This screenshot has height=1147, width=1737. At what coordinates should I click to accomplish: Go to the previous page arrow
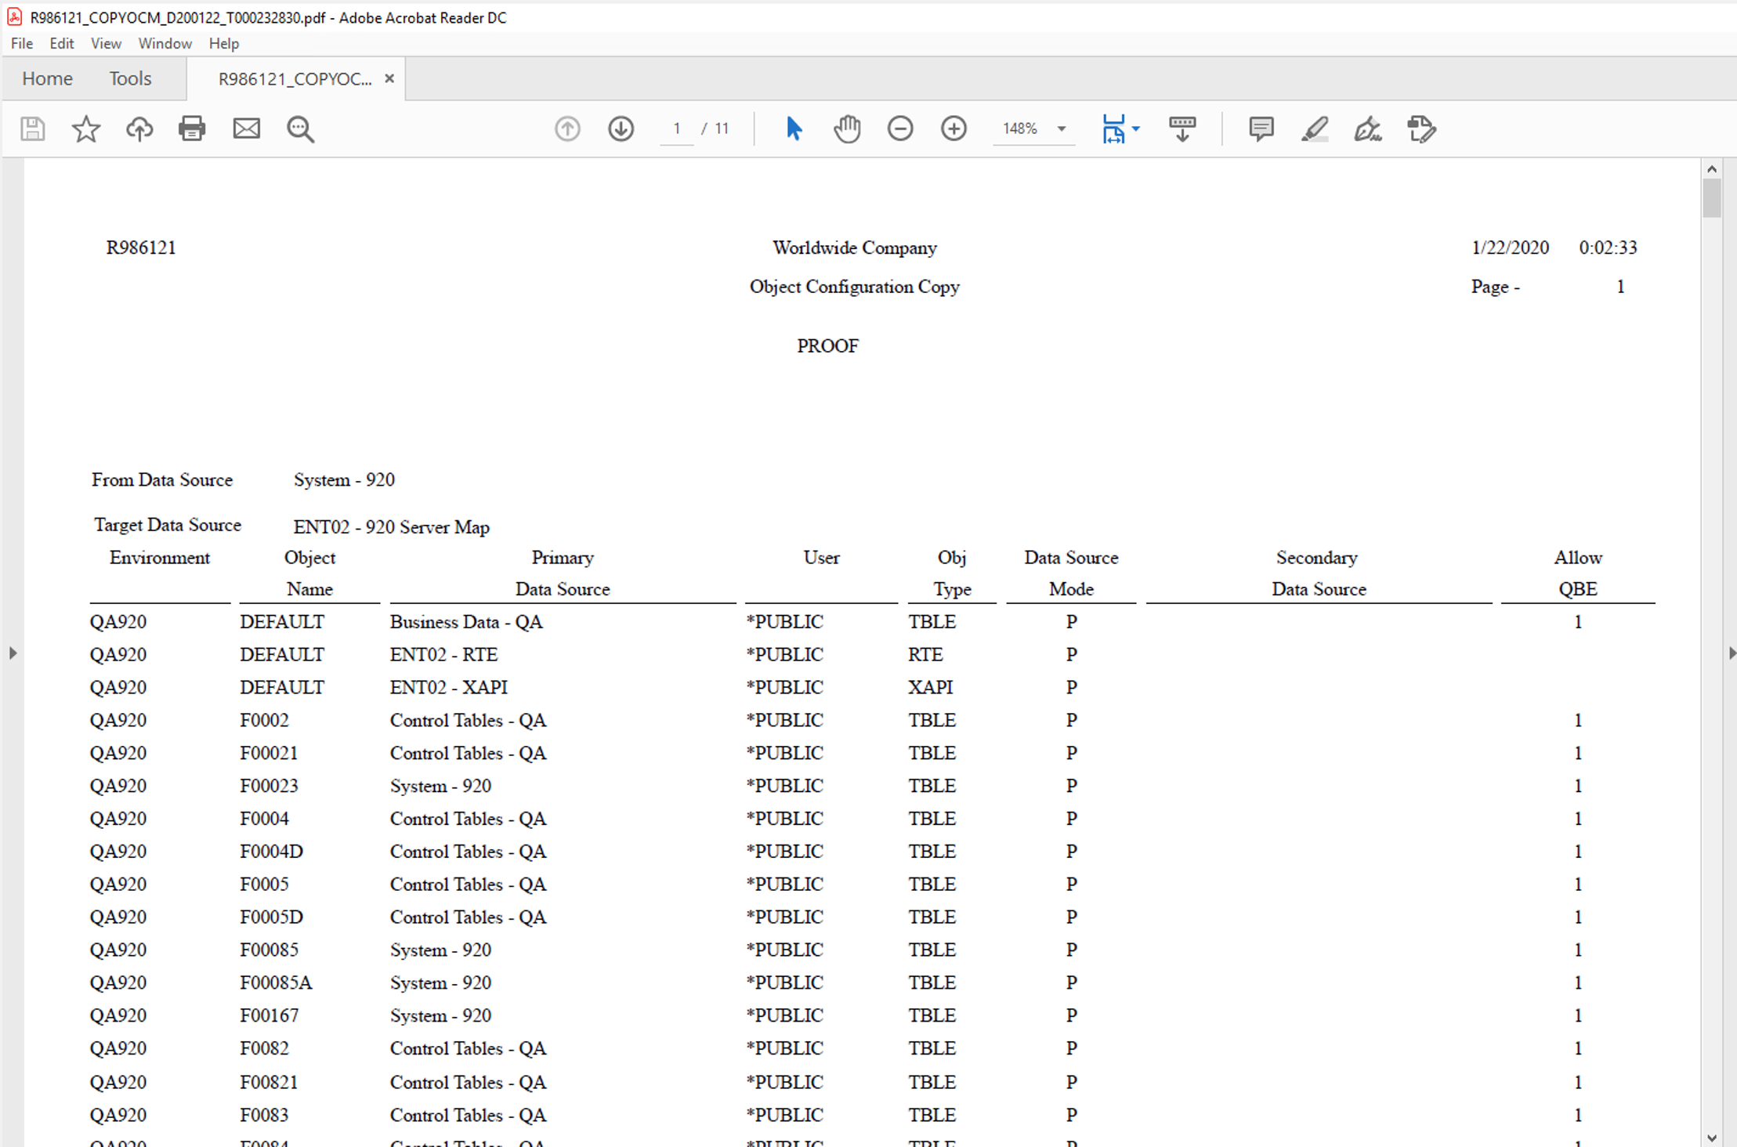567,128
